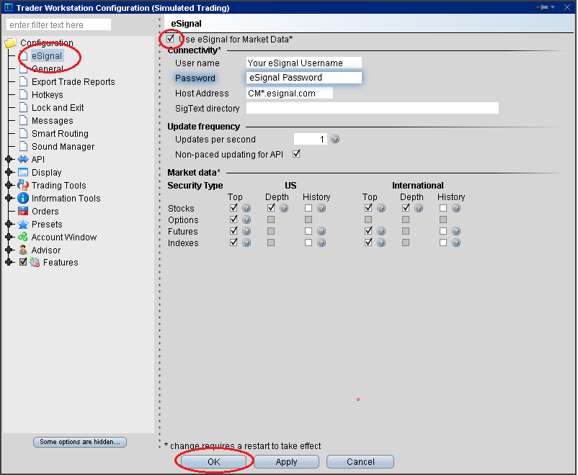578x475 pixels.
Task: Expand the Presets tree node
Action: tap(9, 224)
